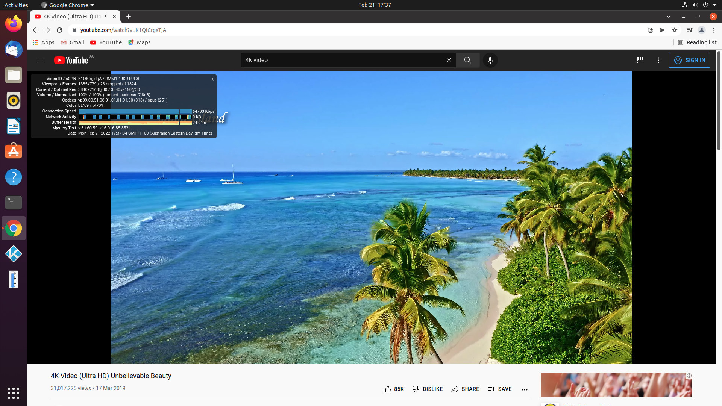Viewport: 722px width, 406px height.
Task: Save video to a playlist
Action: point(499,389)
